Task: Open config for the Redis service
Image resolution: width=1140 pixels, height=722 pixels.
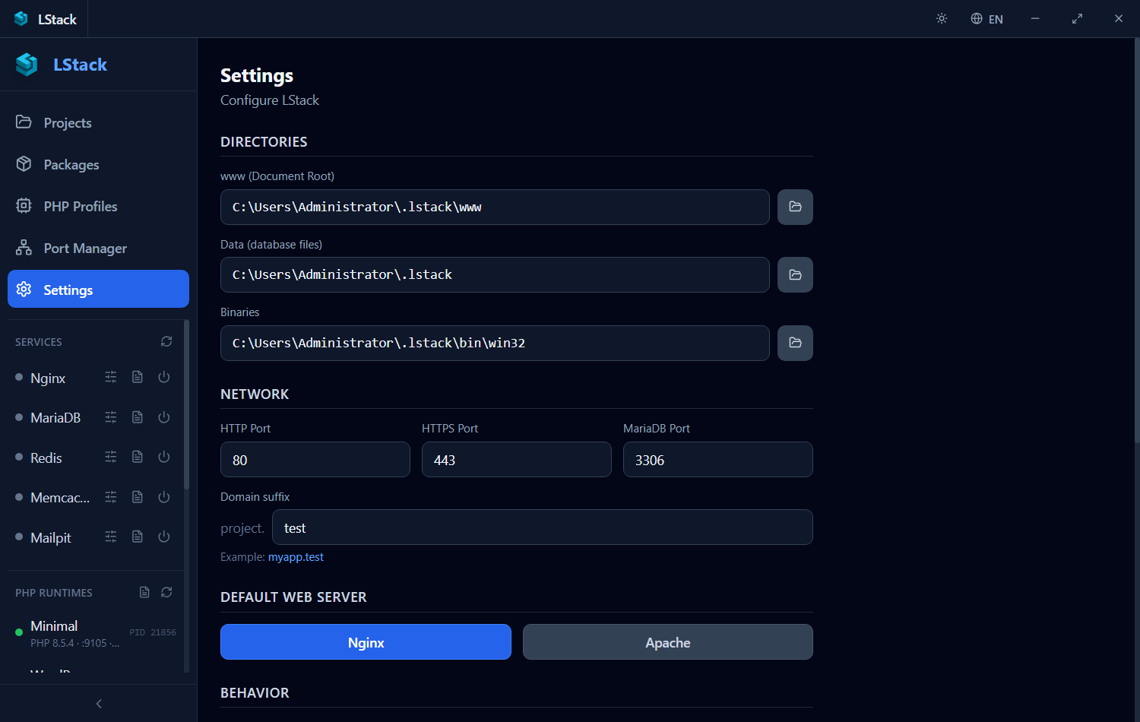Action: coord(111,457)
